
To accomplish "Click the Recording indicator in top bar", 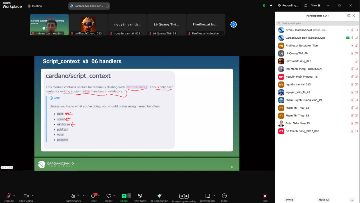I will [288, 5].
